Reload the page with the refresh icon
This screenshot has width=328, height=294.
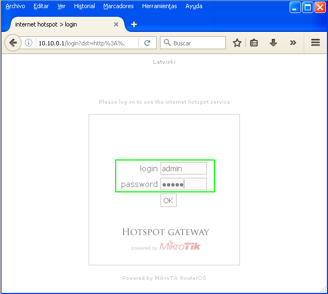click(147, 43)
